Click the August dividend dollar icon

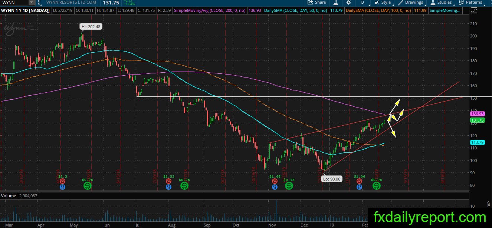tap(184, 186)
